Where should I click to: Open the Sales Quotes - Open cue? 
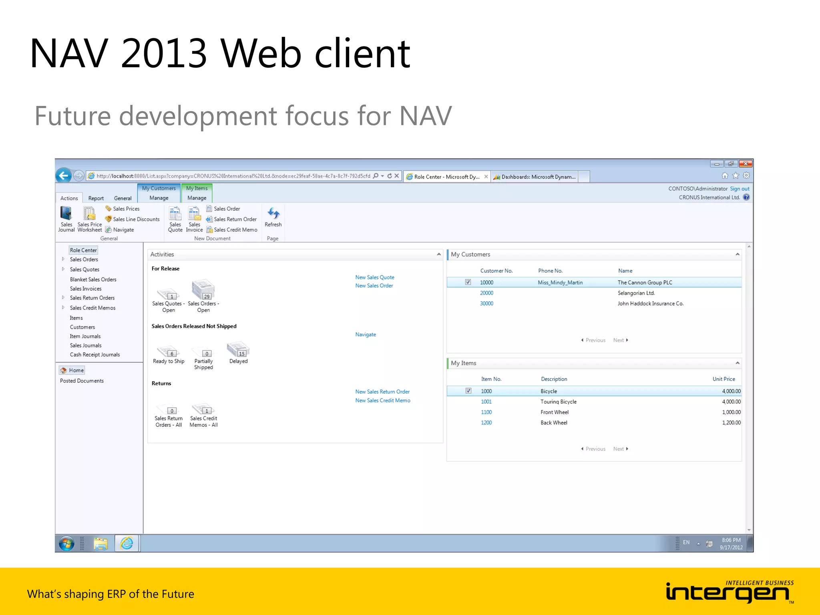click(168, 301)
